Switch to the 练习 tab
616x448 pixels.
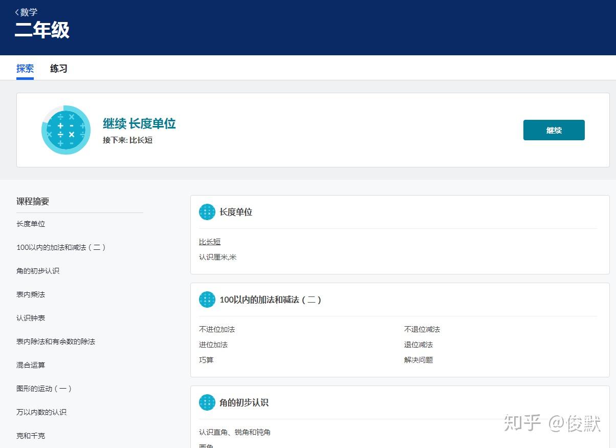[x=59, y=69]
